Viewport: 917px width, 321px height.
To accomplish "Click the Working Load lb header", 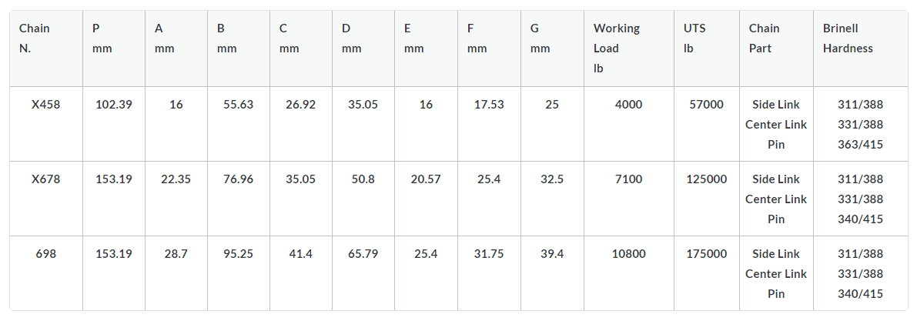I will pos(629,48).
